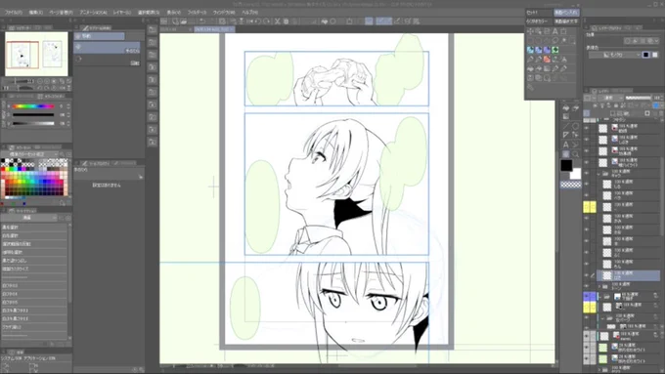Screen dimensions: 665x374
Task: Open the color set selection dropdown
Action: [x=29, y=154]
